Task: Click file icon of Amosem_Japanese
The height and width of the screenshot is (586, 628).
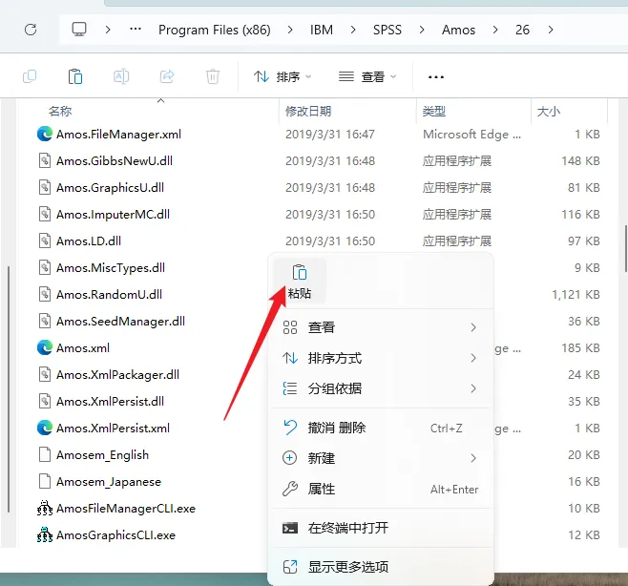Action: (x=45, y=481)
